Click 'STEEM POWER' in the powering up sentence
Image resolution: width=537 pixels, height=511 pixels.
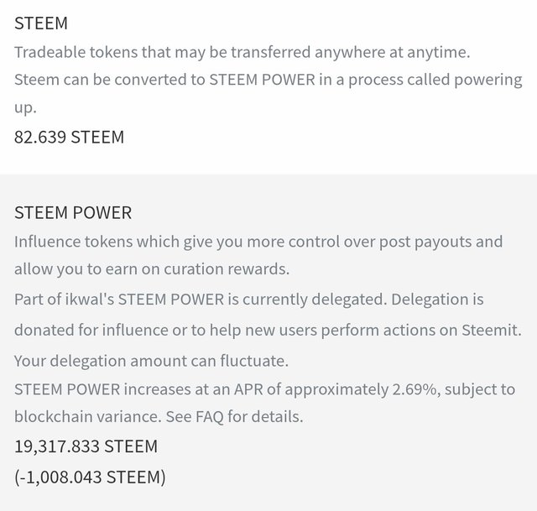[263, 80]
